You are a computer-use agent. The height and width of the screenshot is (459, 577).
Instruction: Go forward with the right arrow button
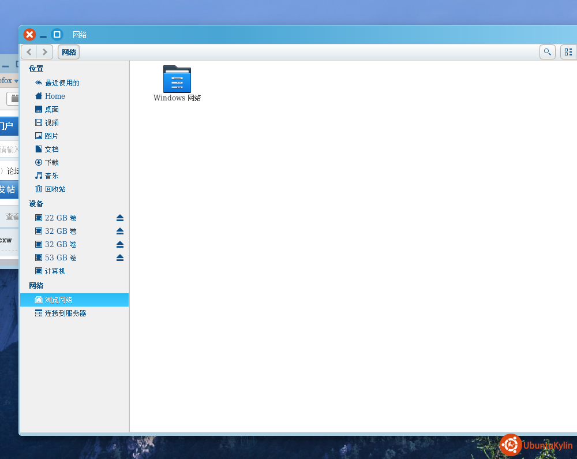click(45, 52)
